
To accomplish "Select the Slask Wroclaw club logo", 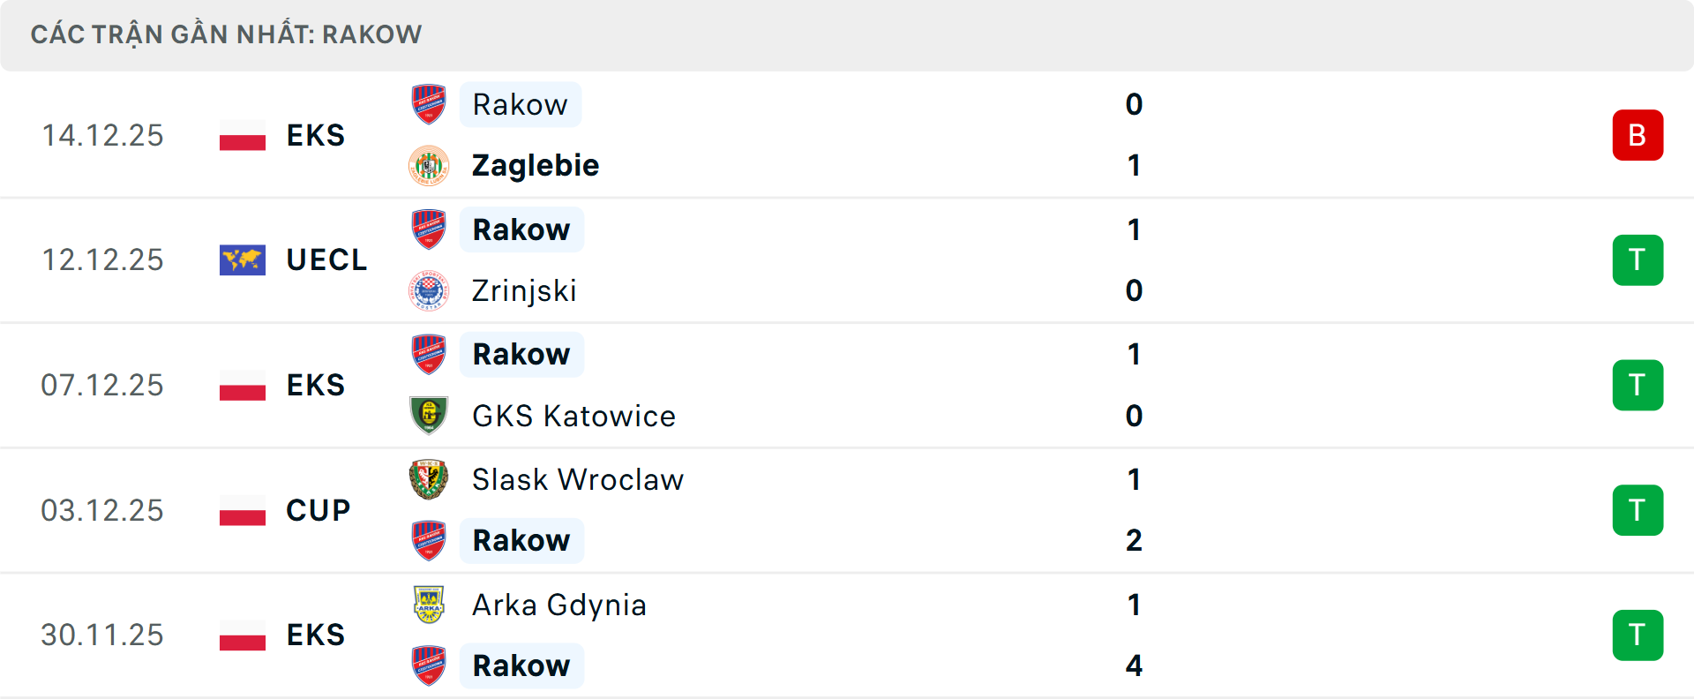I will tap(429, 479).
